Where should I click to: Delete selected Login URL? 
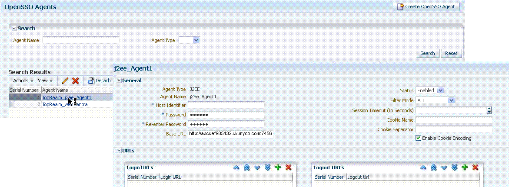pyautogui.click(x=288, y=168)
